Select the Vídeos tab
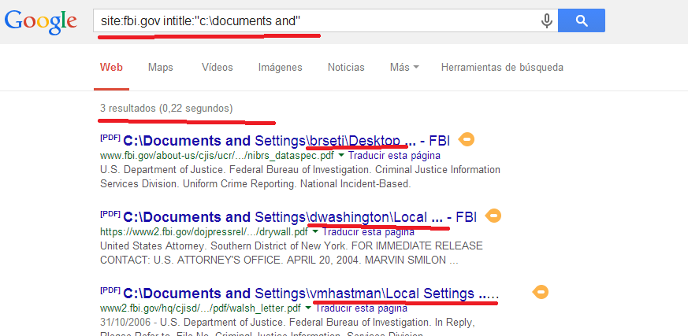The height and width of the screenshot is (336, 688). click(218, 68)
